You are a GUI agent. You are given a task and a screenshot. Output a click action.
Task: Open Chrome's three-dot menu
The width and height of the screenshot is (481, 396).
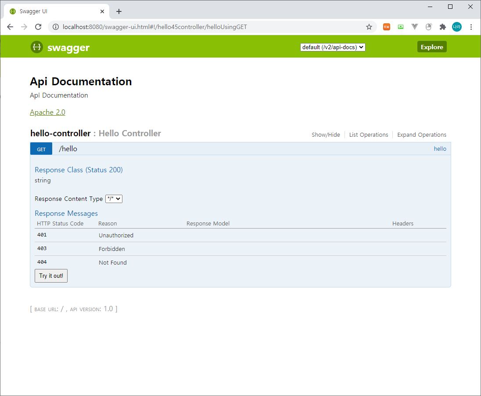point(471,27)
